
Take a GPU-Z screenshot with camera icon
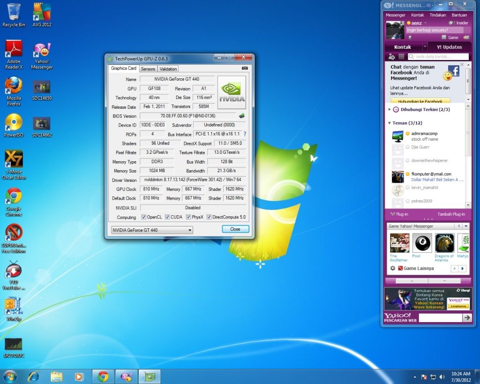(x=245, y=68)
